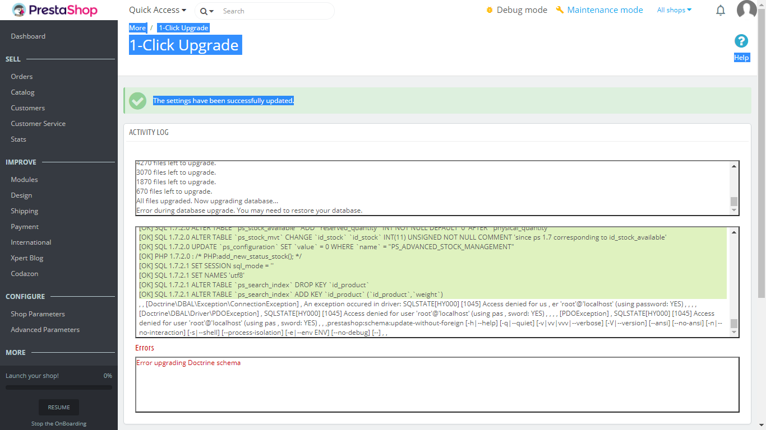Click the green success checkmark icon

pyautogui.click(x=137, y=101)
